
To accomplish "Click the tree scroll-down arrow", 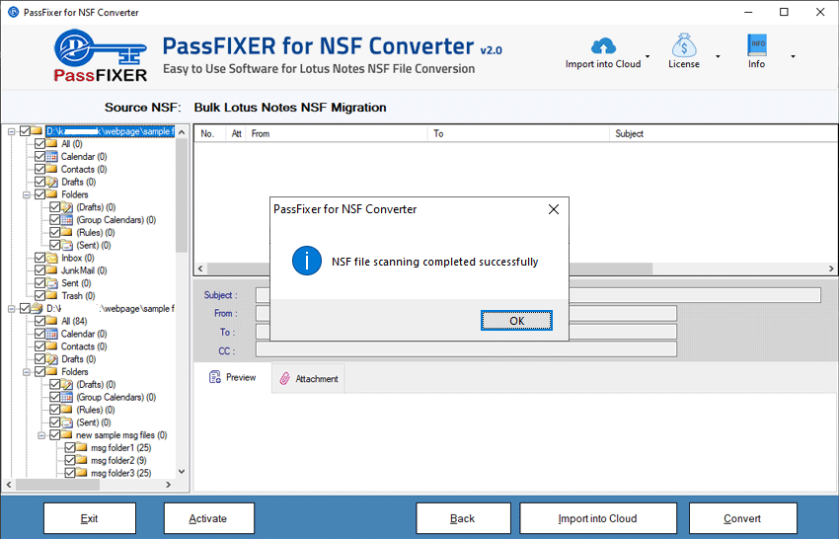I will click(182, 472).
